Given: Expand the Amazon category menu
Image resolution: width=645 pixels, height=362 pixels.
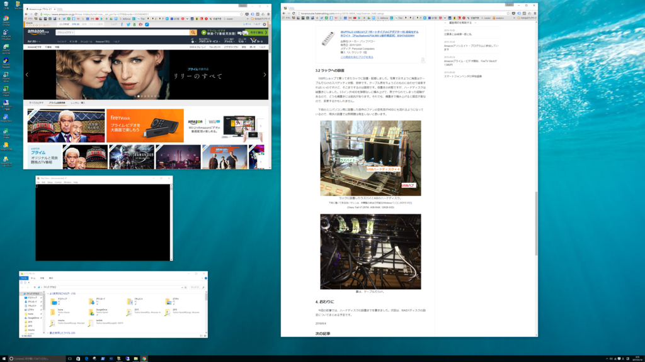Looking at the screenshot, I should pos(34,41).
